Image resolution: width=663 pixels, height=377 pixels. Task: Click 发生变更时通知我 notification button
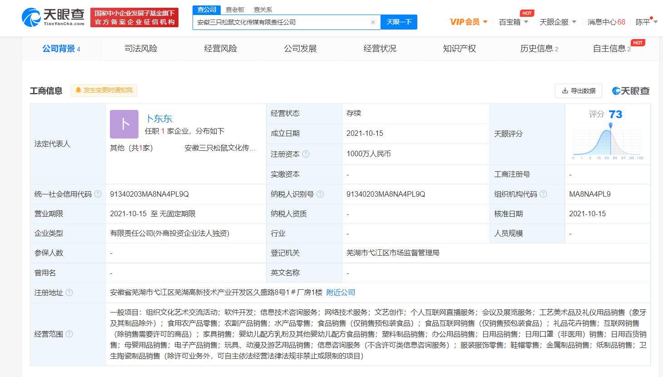tap(104, 90)
